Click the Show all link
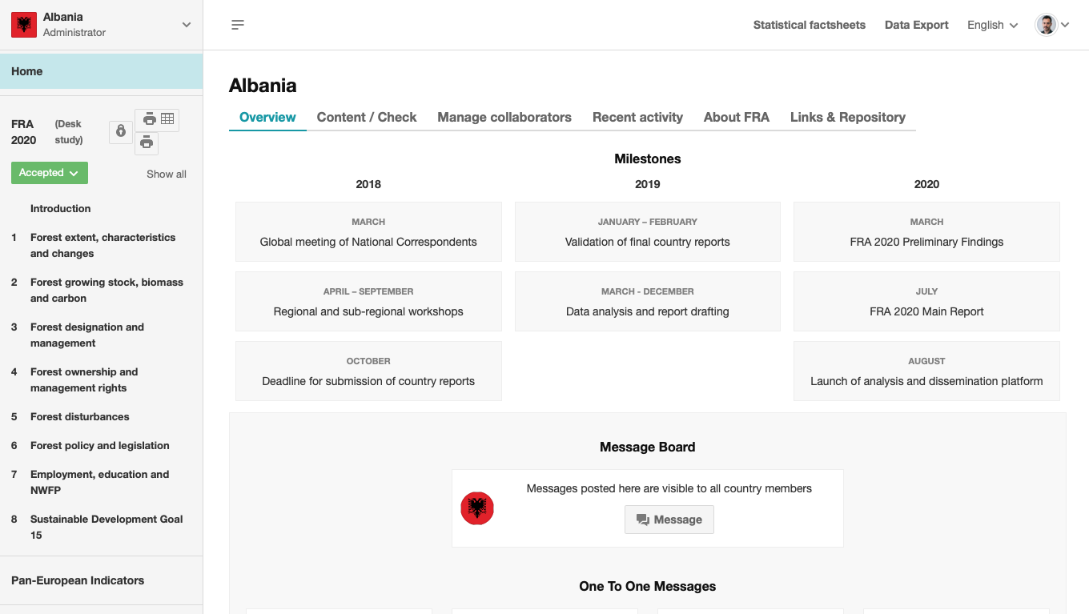 (x=166, y=174)
